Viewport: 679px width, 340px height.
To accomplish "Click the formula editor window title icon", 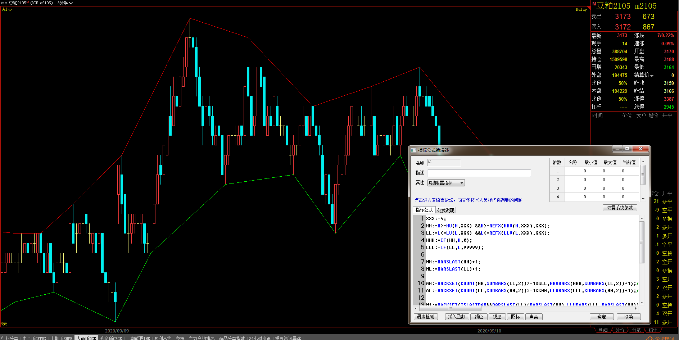I will click(413, 150).
